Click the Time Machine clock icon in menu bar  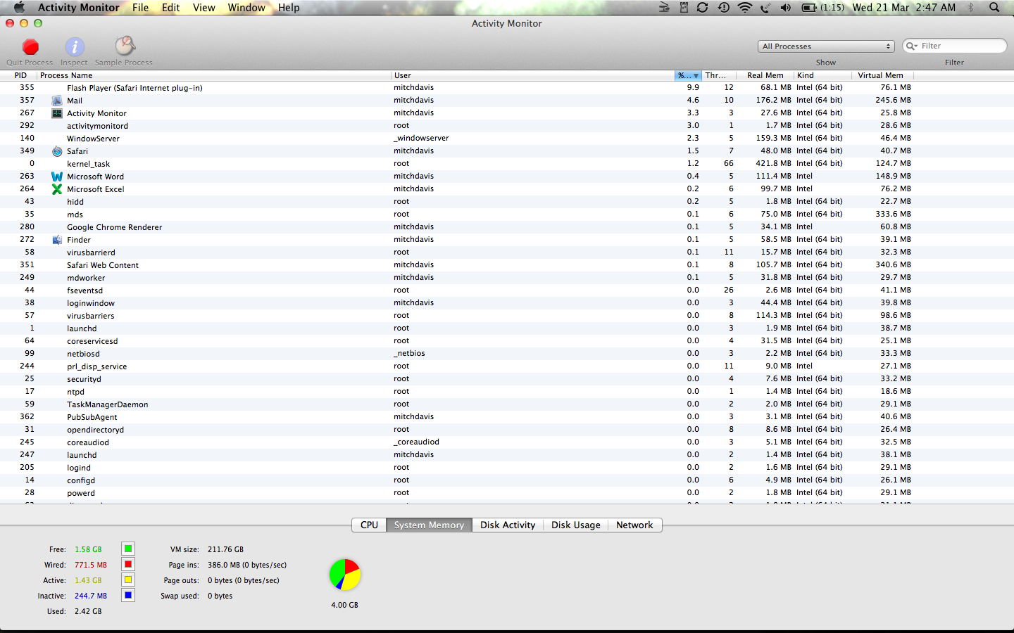(724, 7)
